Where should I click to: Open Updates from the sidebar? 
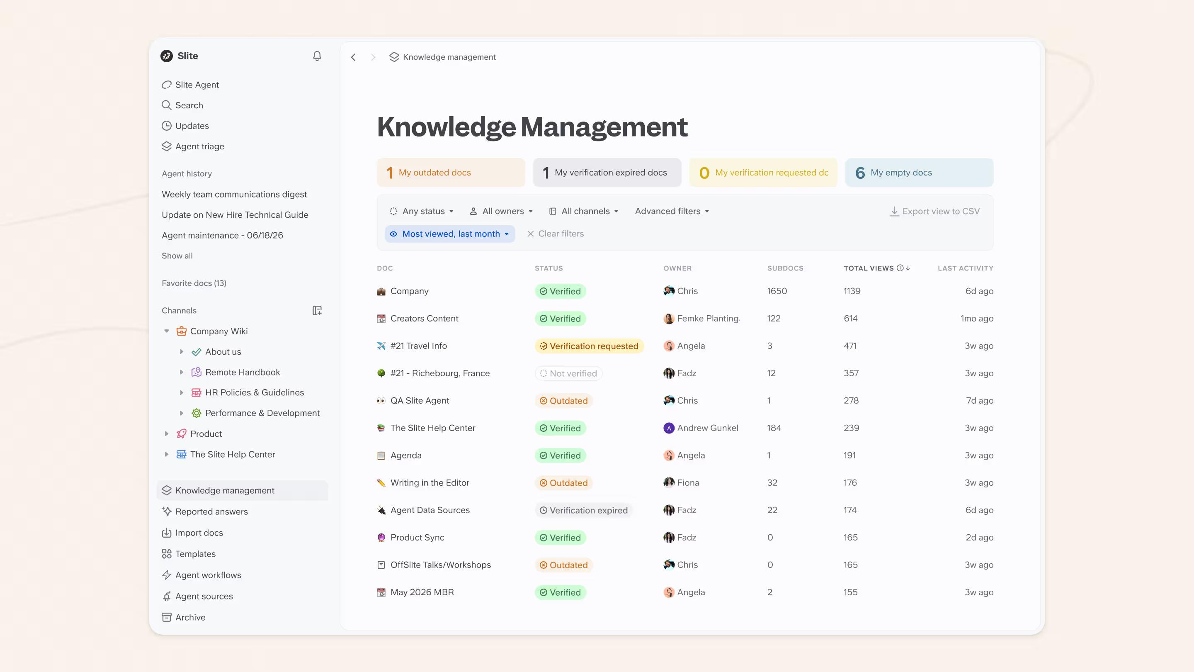[x=185, y=126]
